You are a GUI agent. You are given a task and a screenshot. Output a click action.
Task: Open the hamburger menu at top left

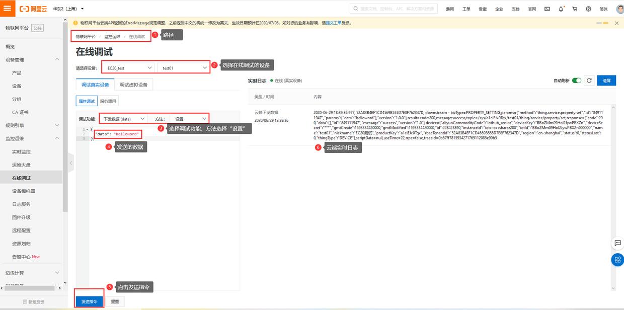pyautogui.click(x=7, y=8)
